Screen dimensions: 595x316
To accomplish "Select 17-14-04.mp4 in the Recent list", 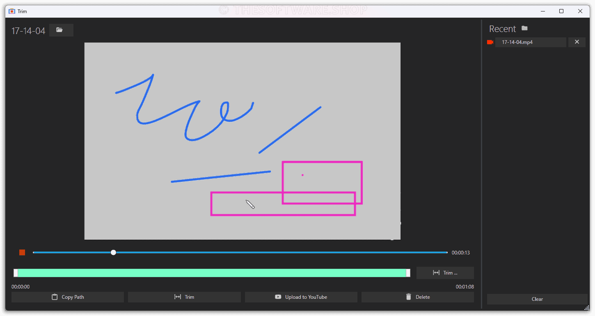I will click(x=530, y=42).
